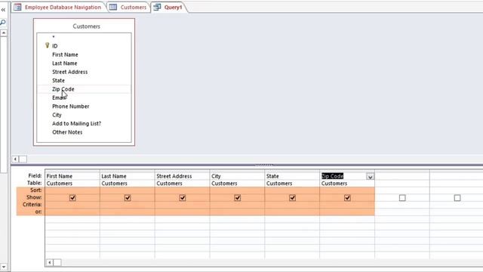Screen dimensions: 483x272
Task: Select Phone Number in Customers field list
Action: [x=70, y=107]
